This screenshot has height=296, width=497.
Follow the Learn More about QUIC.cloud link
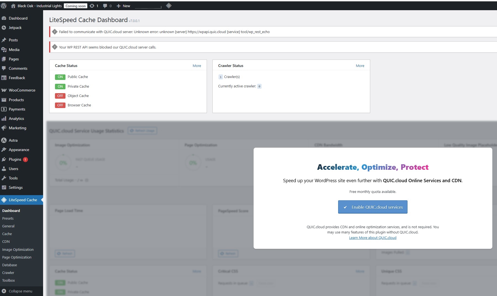coord(373,238)
